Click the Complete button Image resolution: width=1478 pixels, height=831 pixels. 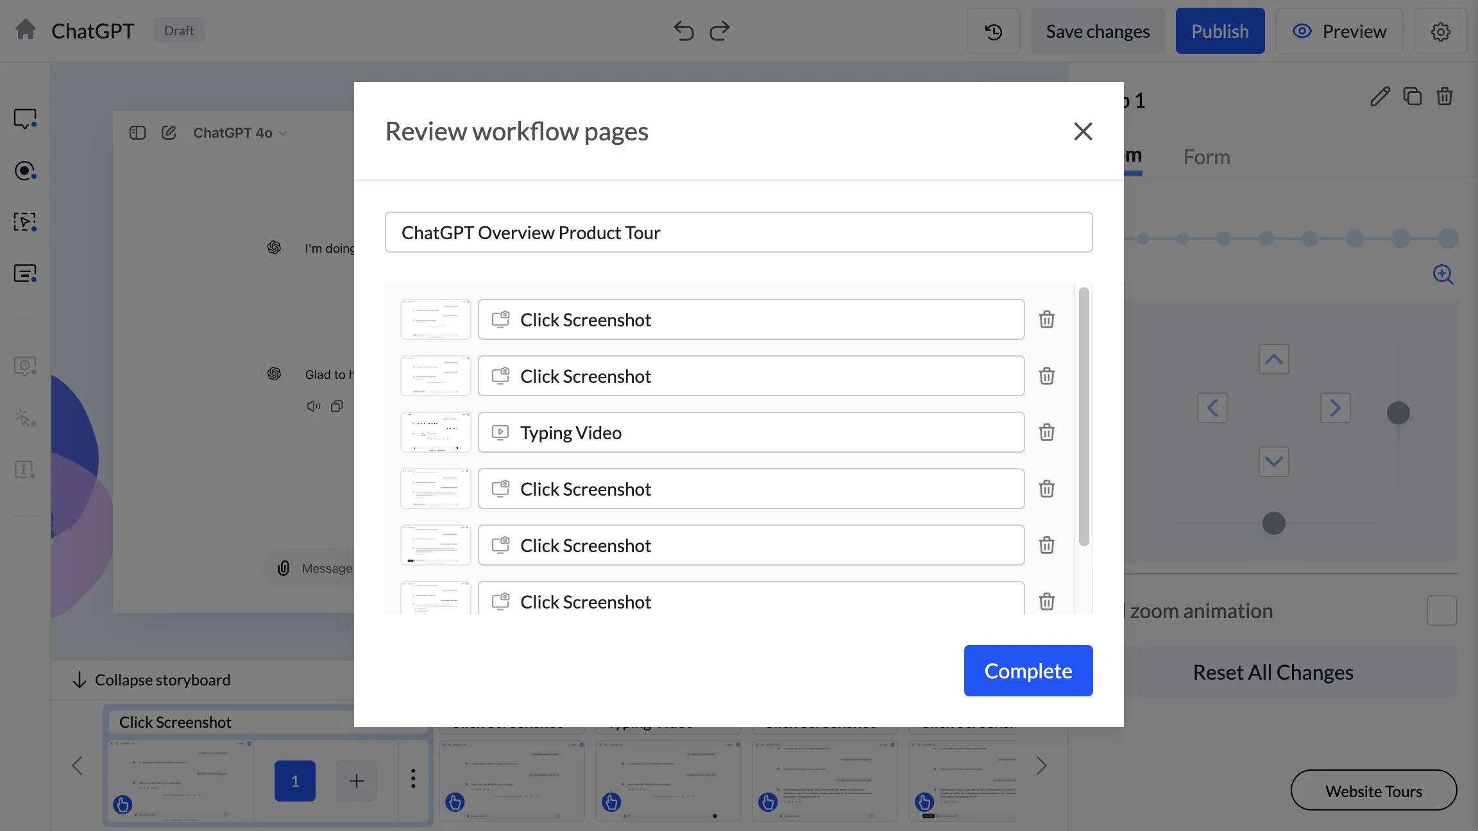point(1028,671)
